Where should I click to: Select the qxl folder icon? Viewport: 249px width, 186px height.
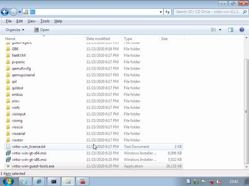click(x=8, y=82)
